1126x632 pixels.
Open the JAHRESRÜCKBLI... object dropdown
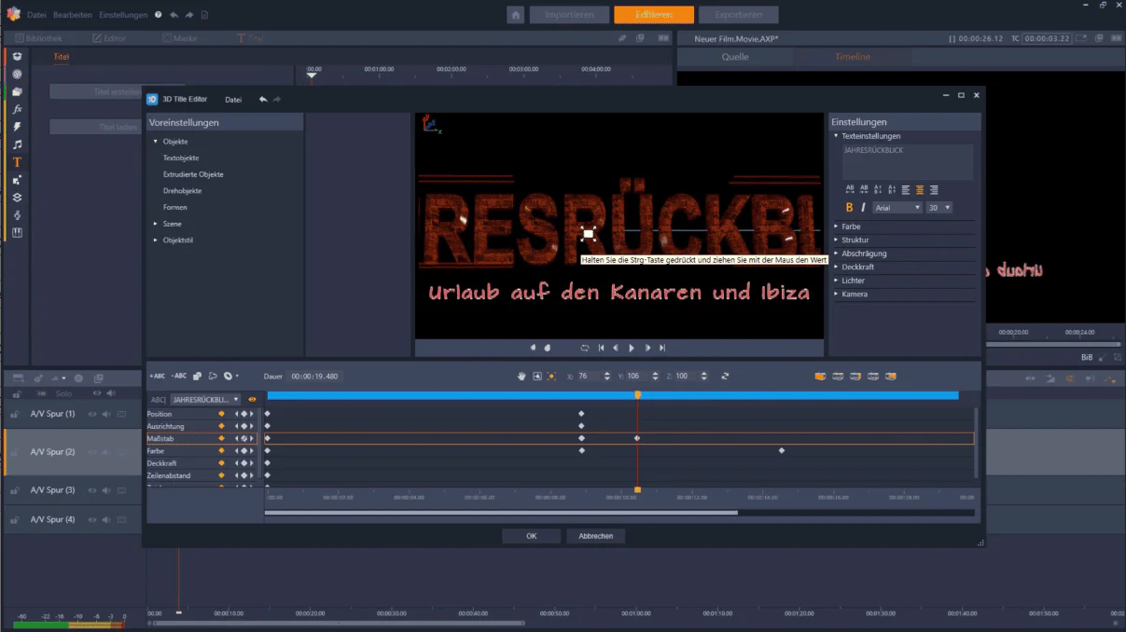click(x=205, y=399)
